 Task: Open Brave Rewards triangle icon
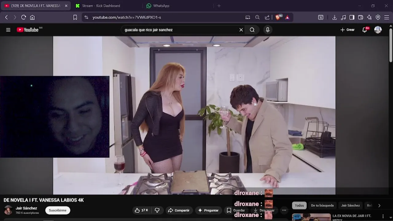point(287,17)
